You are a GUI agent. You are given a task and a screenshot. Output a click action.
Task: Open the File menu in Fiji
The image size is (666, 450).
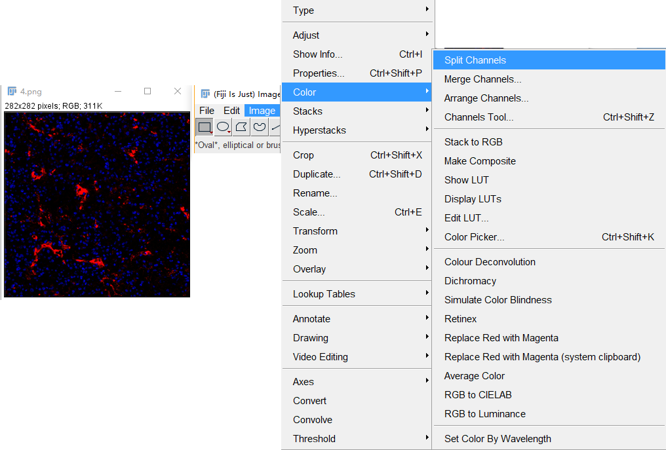pos(207,111)
